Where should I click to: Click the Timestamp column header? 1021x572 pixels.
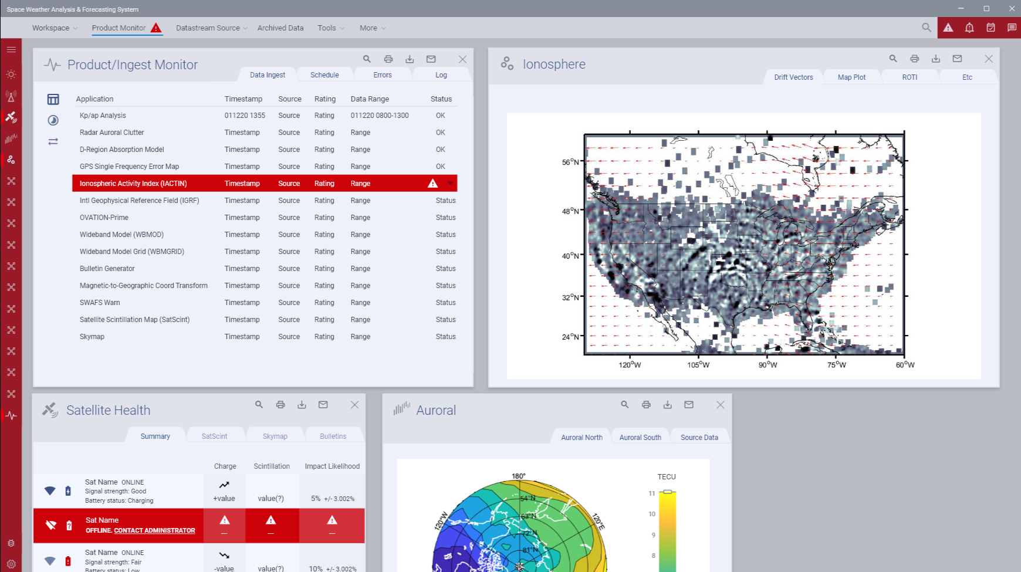point(244,99)
